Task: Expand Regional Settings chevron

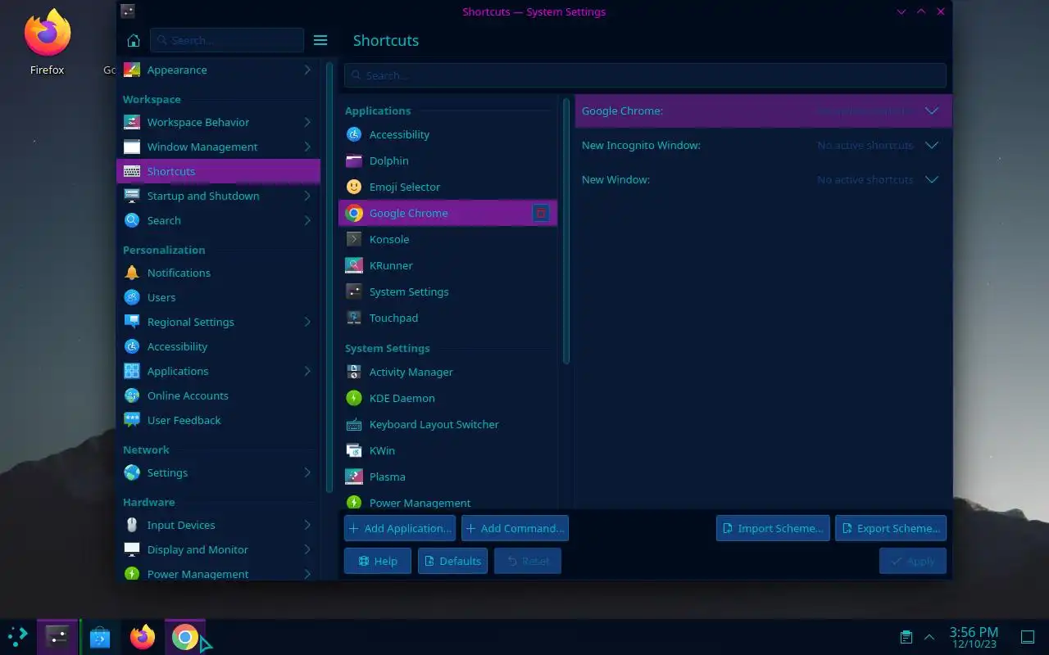Action: click(307, 322)
